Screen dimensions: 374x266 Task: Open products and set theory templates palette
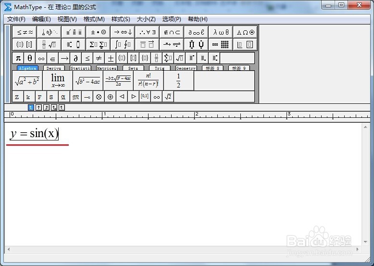(x=196, y=44)
